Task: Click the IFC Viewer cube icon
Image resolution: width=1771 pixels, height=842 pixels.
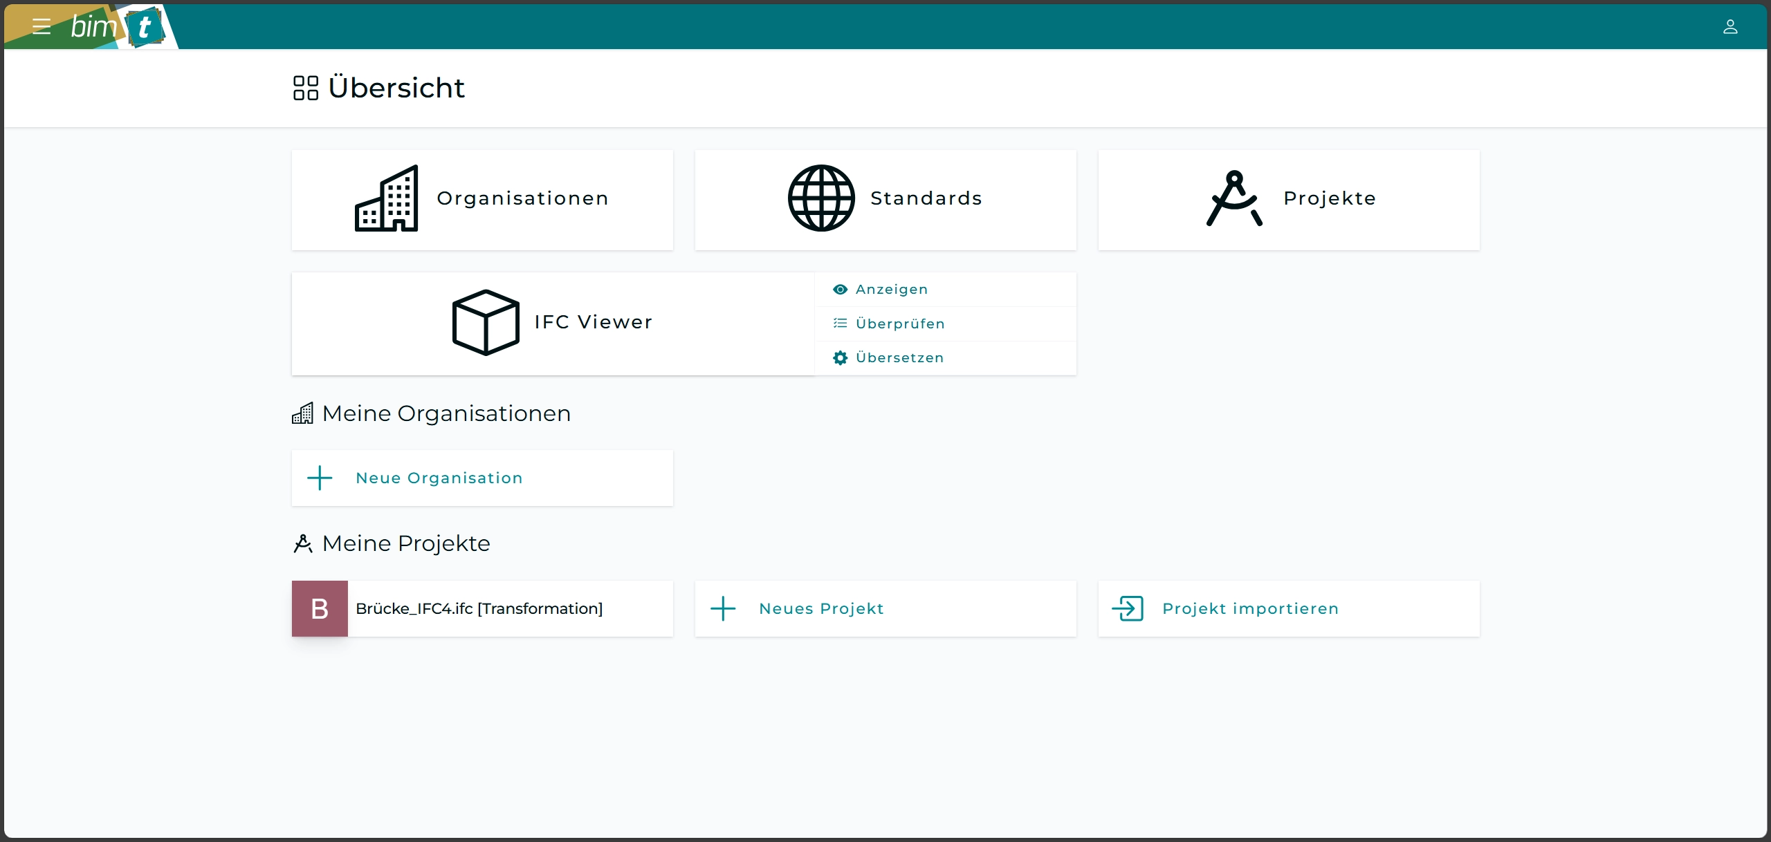Action: coord(486,322)
